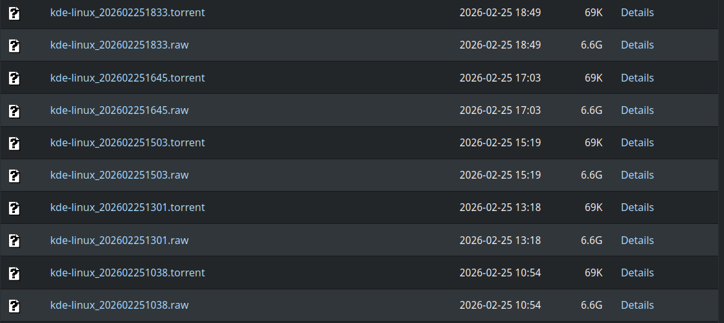
Task: Click file icon beside kde-linux_202602251645.raw
Action: (14, 111)
